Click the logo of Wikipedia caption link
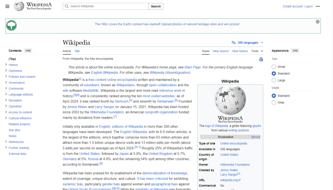The height and width of the screenshot is (190, 333). pos(216,126)
